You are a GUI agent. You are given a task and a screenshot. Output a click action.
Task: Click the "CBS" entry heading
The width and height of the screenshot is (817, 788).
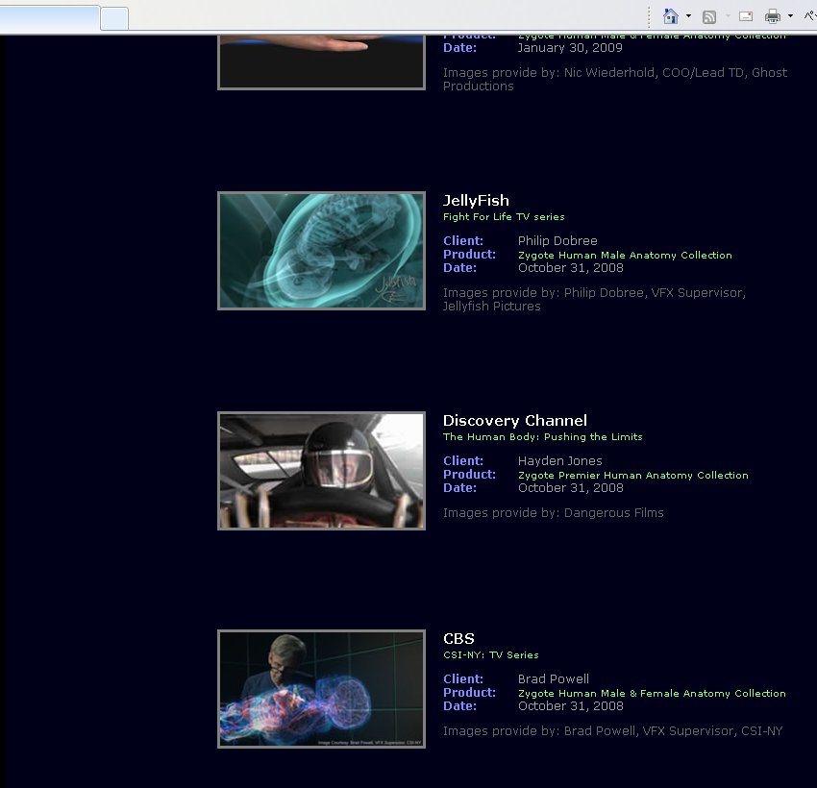[x=458, y=638]
